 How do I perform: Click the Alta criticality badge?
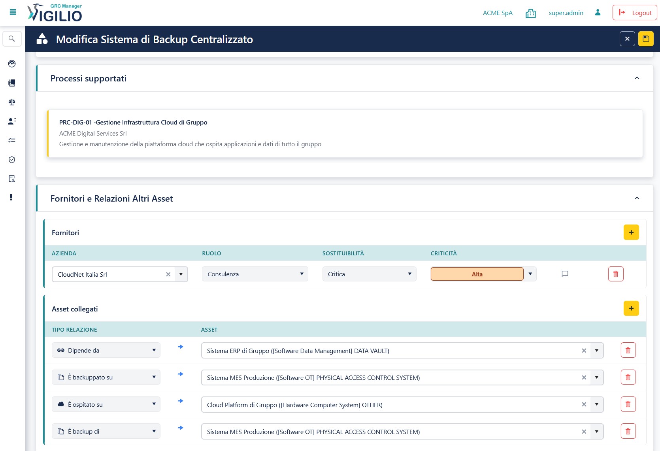[477, 274]
